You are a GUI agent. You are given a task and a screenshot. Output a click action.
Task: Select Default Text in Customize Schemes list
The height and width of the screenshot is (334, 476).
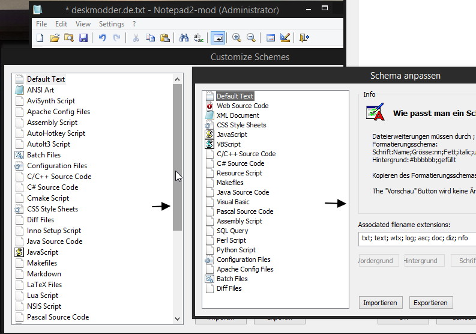tap(46, 79)
